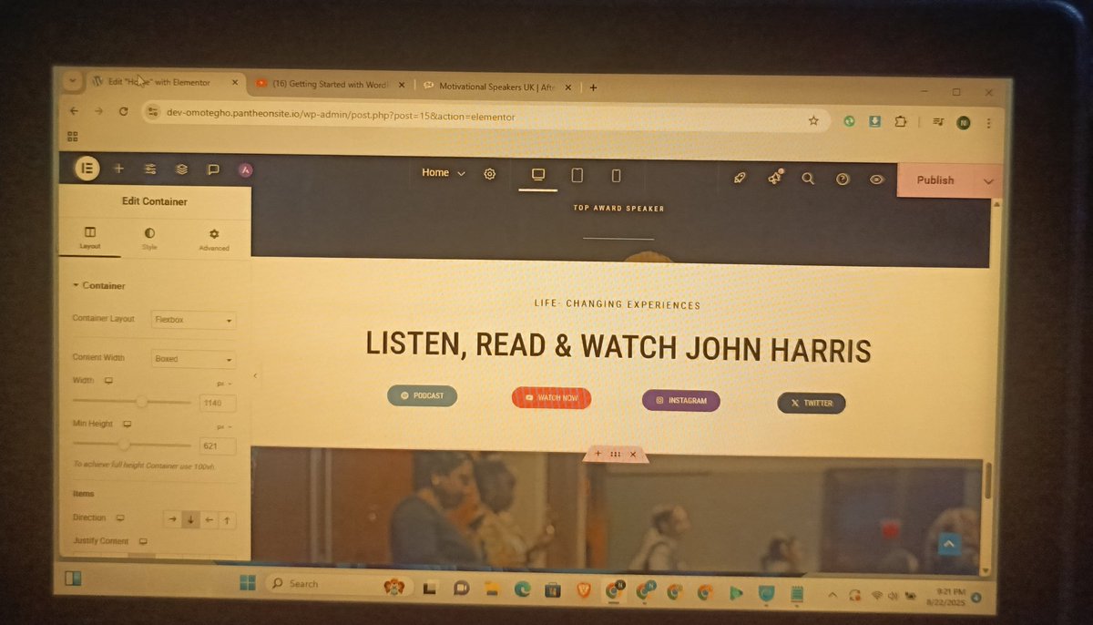This screenshot has width=1093, height=625.
Task: Switch to the Style tab
Action: (149, 239)
